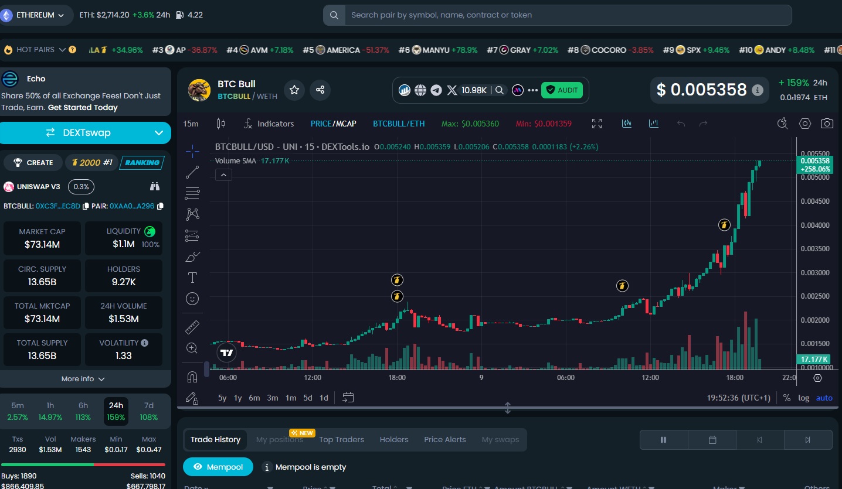Take chart snapshot with camera icon

(x=827, y=124)
